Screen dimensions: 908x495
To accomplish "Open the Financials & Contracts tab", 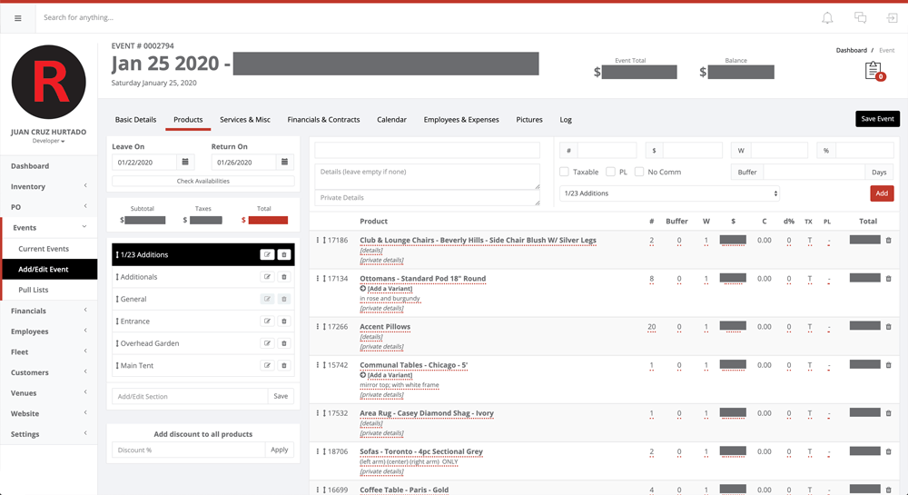I will tap(323, 119).
